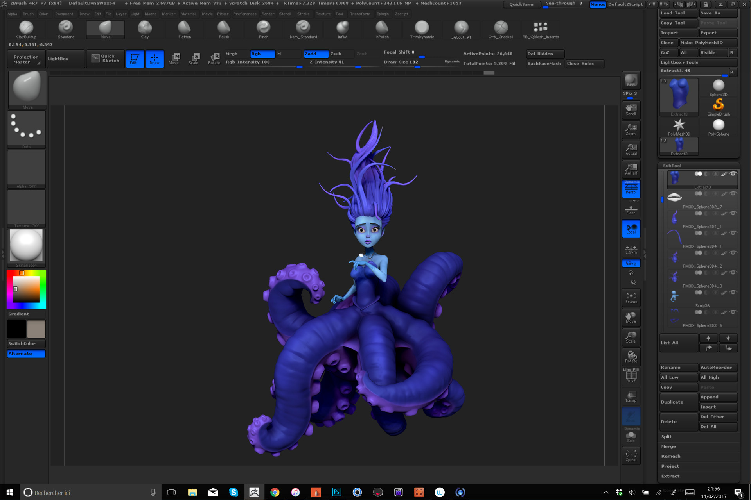
Task: Toggle PolyF wireframe display
Action: (x=631, y=376)
